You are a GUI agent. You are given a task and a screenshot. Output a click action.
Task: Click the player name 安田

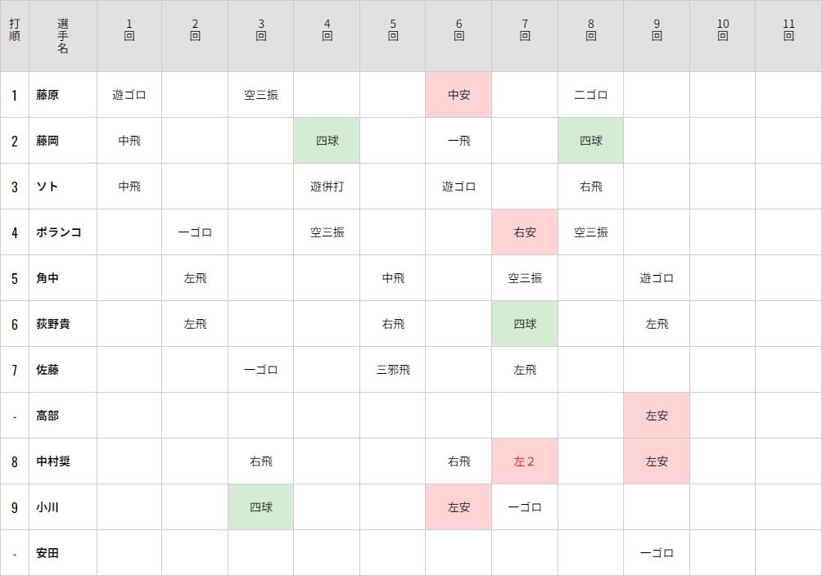[x=47, y=553]
